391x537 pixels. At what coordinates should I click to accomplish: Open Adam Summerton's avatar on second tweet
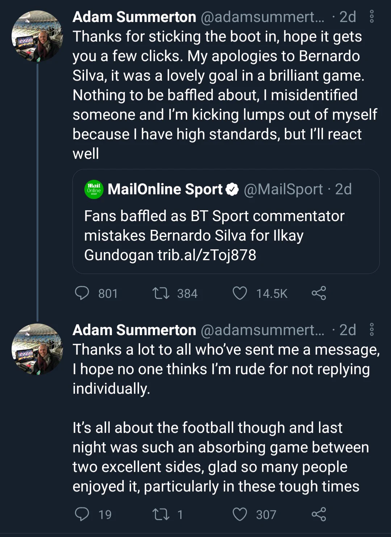tap(37, 349)
